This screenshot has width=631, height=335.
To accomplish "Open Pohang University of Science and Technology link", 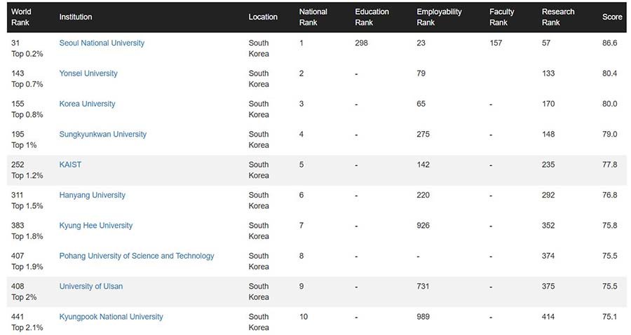I will pos(137,256).
